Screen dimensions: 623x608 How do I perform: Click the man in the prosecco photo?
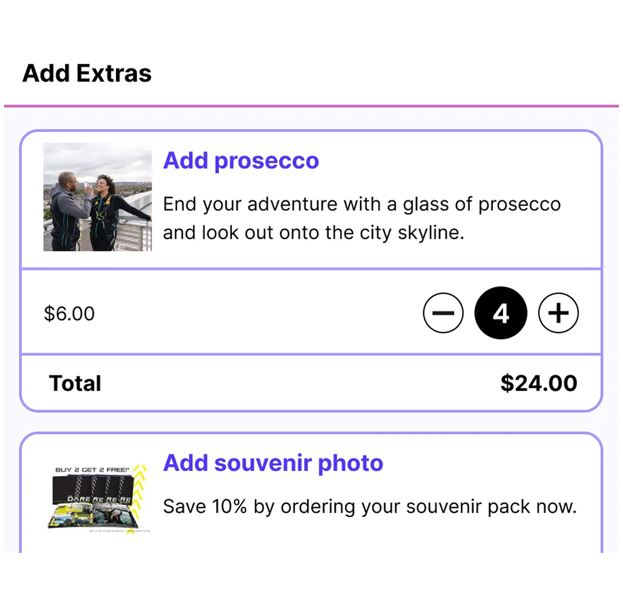[x=67, y=211]
